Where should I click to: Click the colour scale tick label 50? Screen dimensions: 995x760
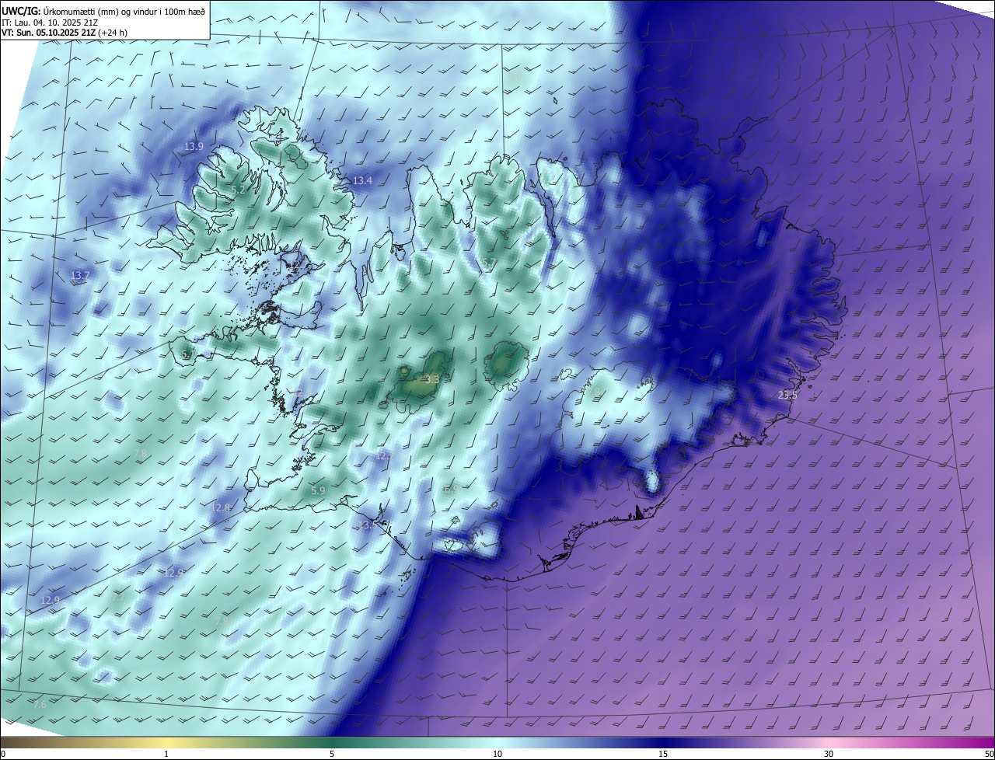click(989, 754)
